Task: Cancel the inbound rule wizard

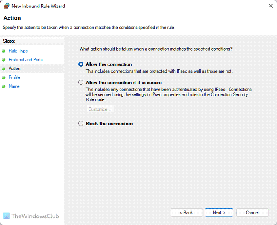Action: pyautogui.click(x=252, y=212)
